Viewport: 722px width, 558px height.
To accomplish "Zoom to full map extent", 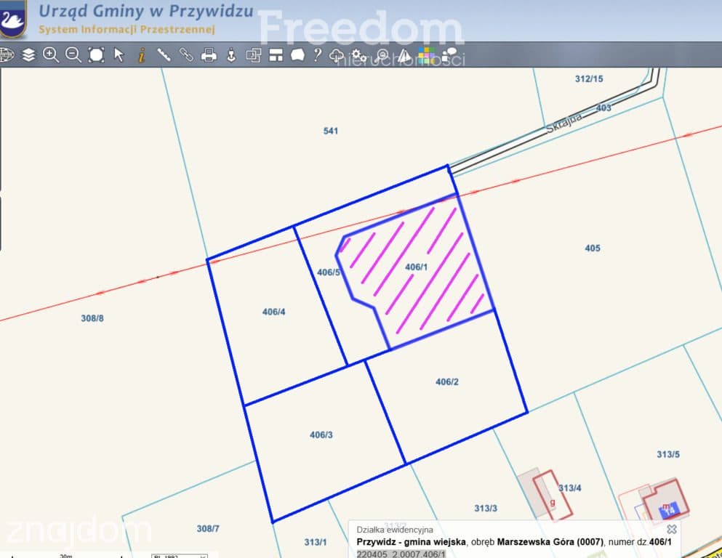I will coord(96,54).
